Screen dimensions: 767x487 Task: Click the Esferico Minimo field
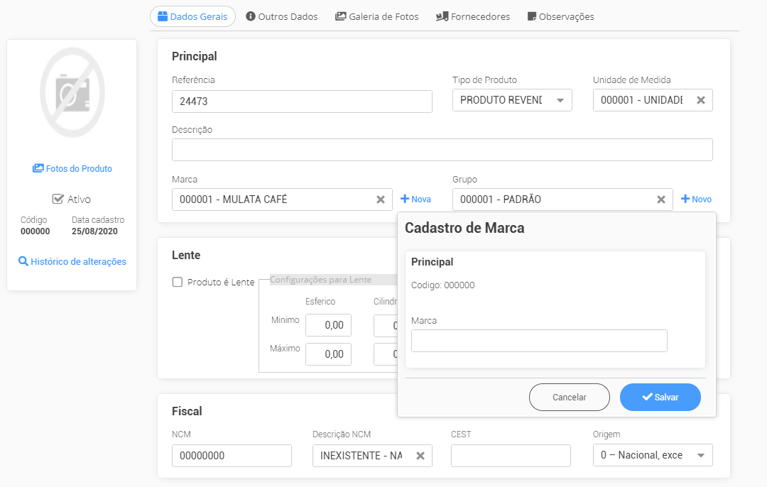tap(328, 325)
